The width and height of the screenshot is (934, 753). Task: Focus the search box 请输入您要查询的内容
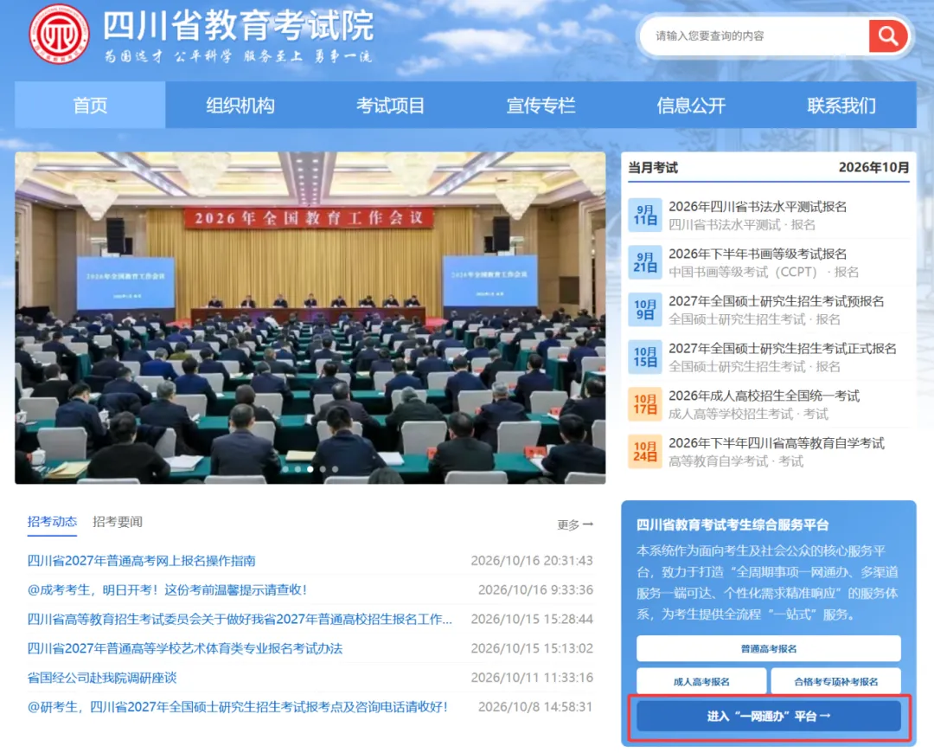click(755, 35)
